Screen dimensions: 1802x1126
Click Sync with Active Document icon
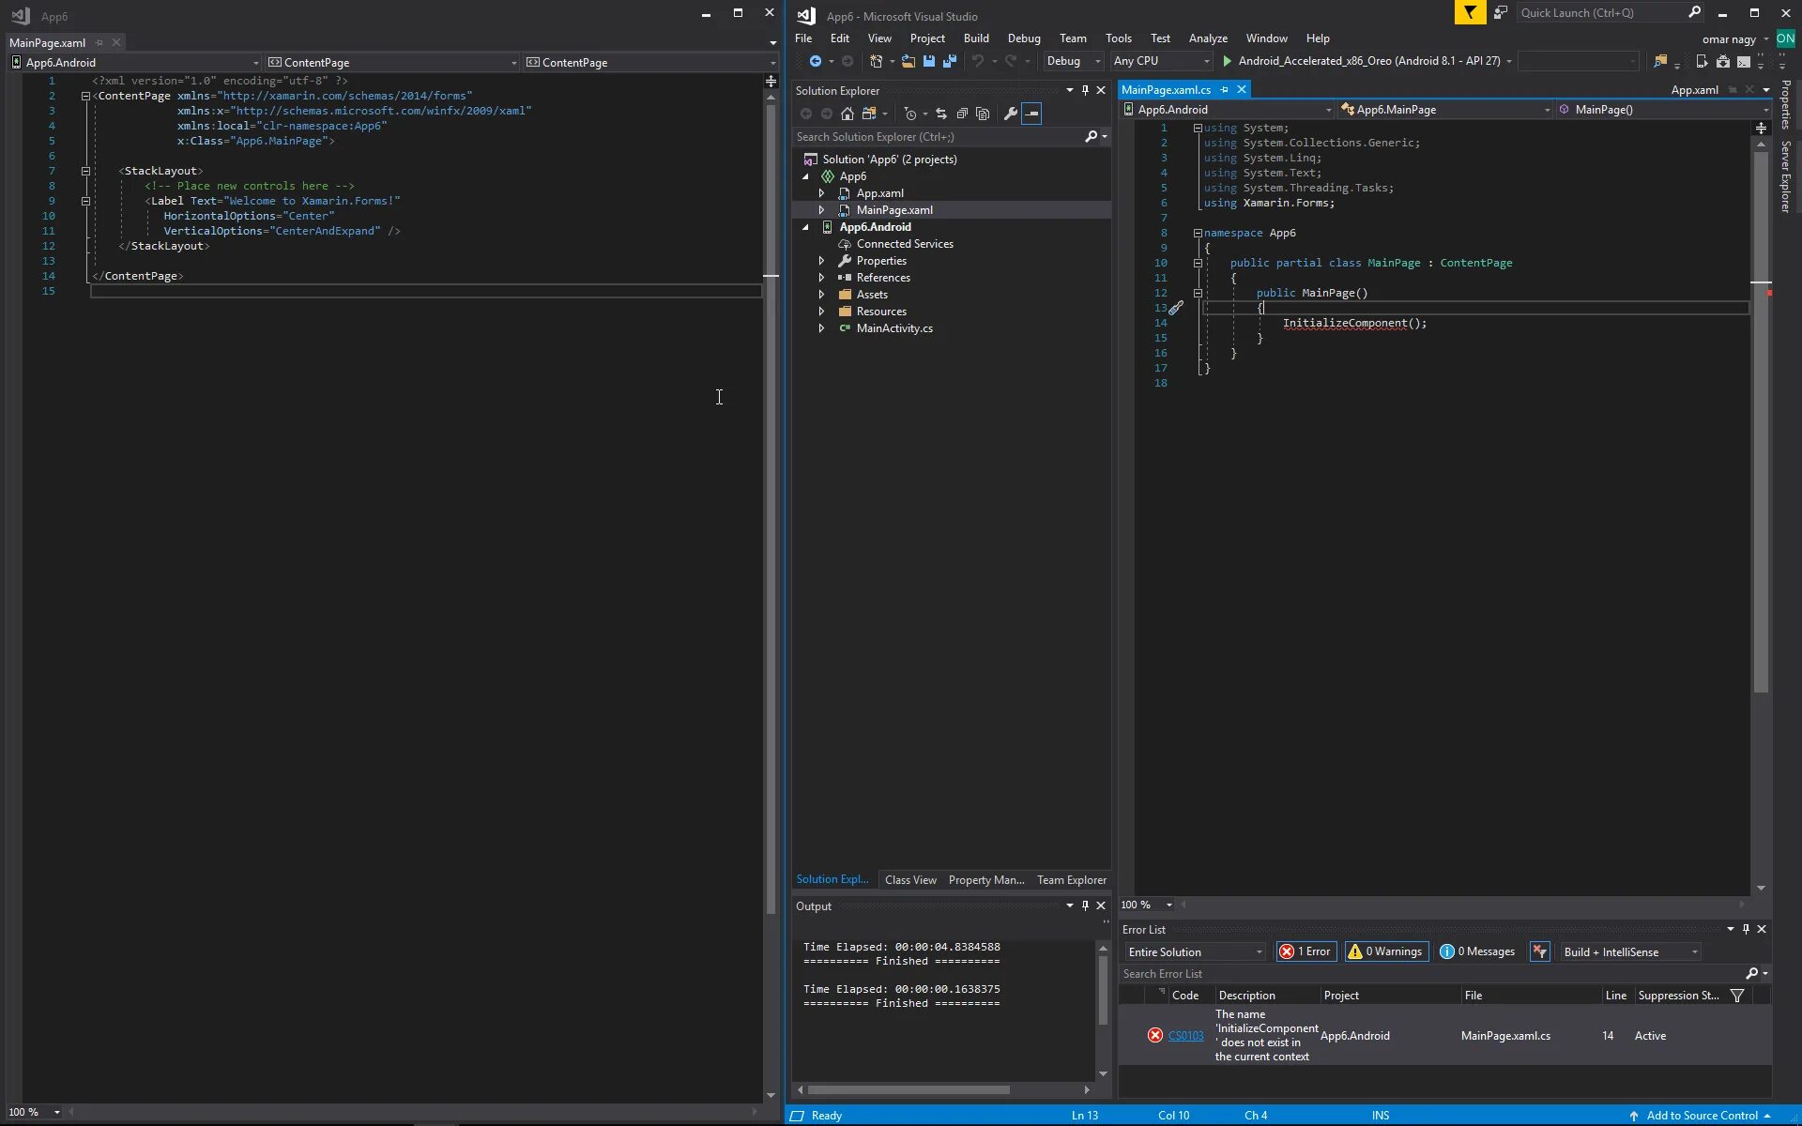click(941, 114)
